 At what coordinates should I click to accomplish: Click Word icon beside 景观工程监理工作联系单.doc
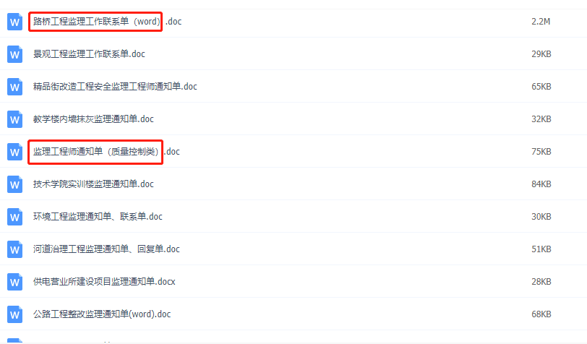click(x=14, y=54)
